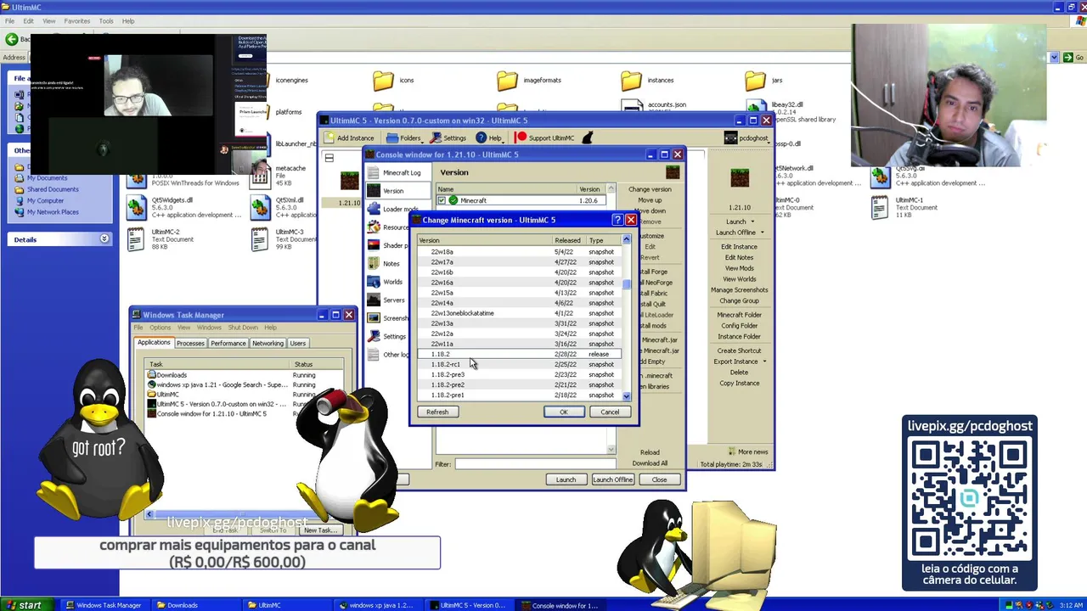Toggle the Minecraft component checkbox
Viewport: 1087px width, 611px height.
(x=442, y=200)
